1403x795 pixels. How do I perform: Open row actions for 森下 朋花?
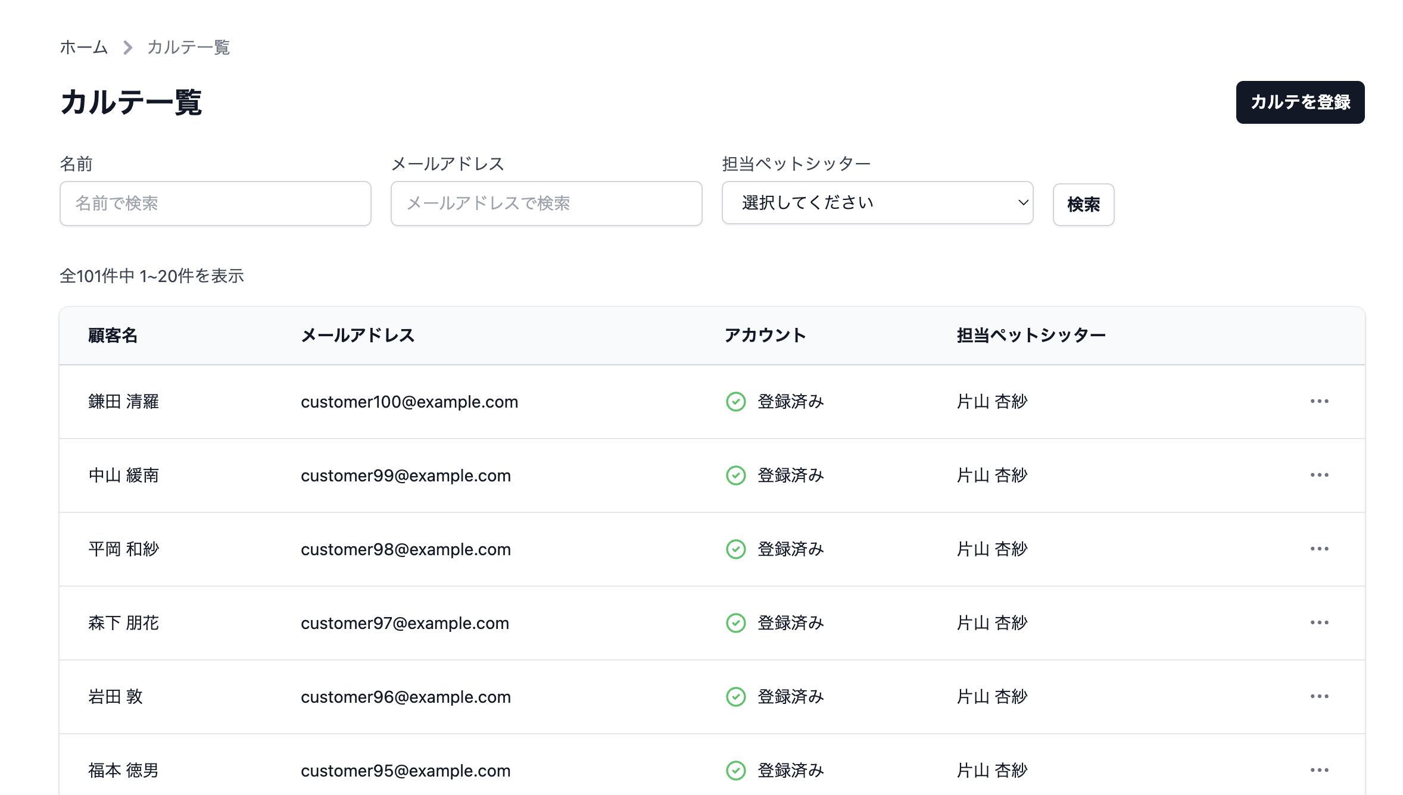[1320, 623]
